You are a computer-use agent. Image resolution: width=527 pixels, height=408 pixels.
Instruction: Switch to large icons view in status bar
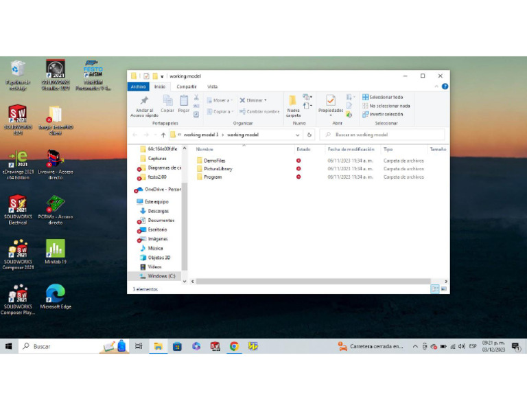(x=443, y=290)
